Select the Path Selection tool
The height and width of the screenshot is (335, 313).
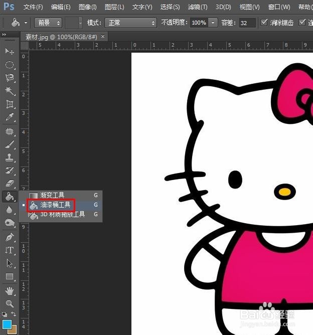tap(10, 263)
